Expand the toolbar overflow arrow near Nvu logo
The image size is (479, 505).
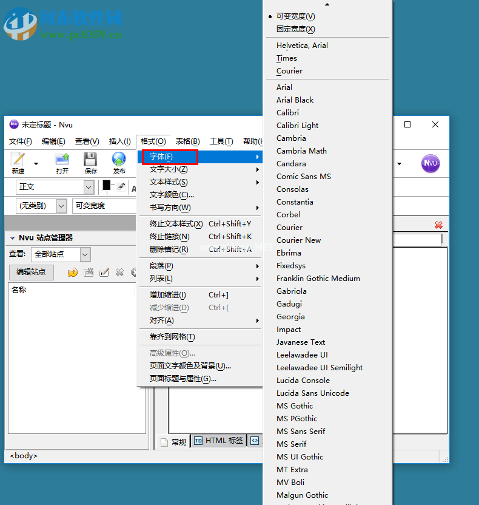[399, 164]
